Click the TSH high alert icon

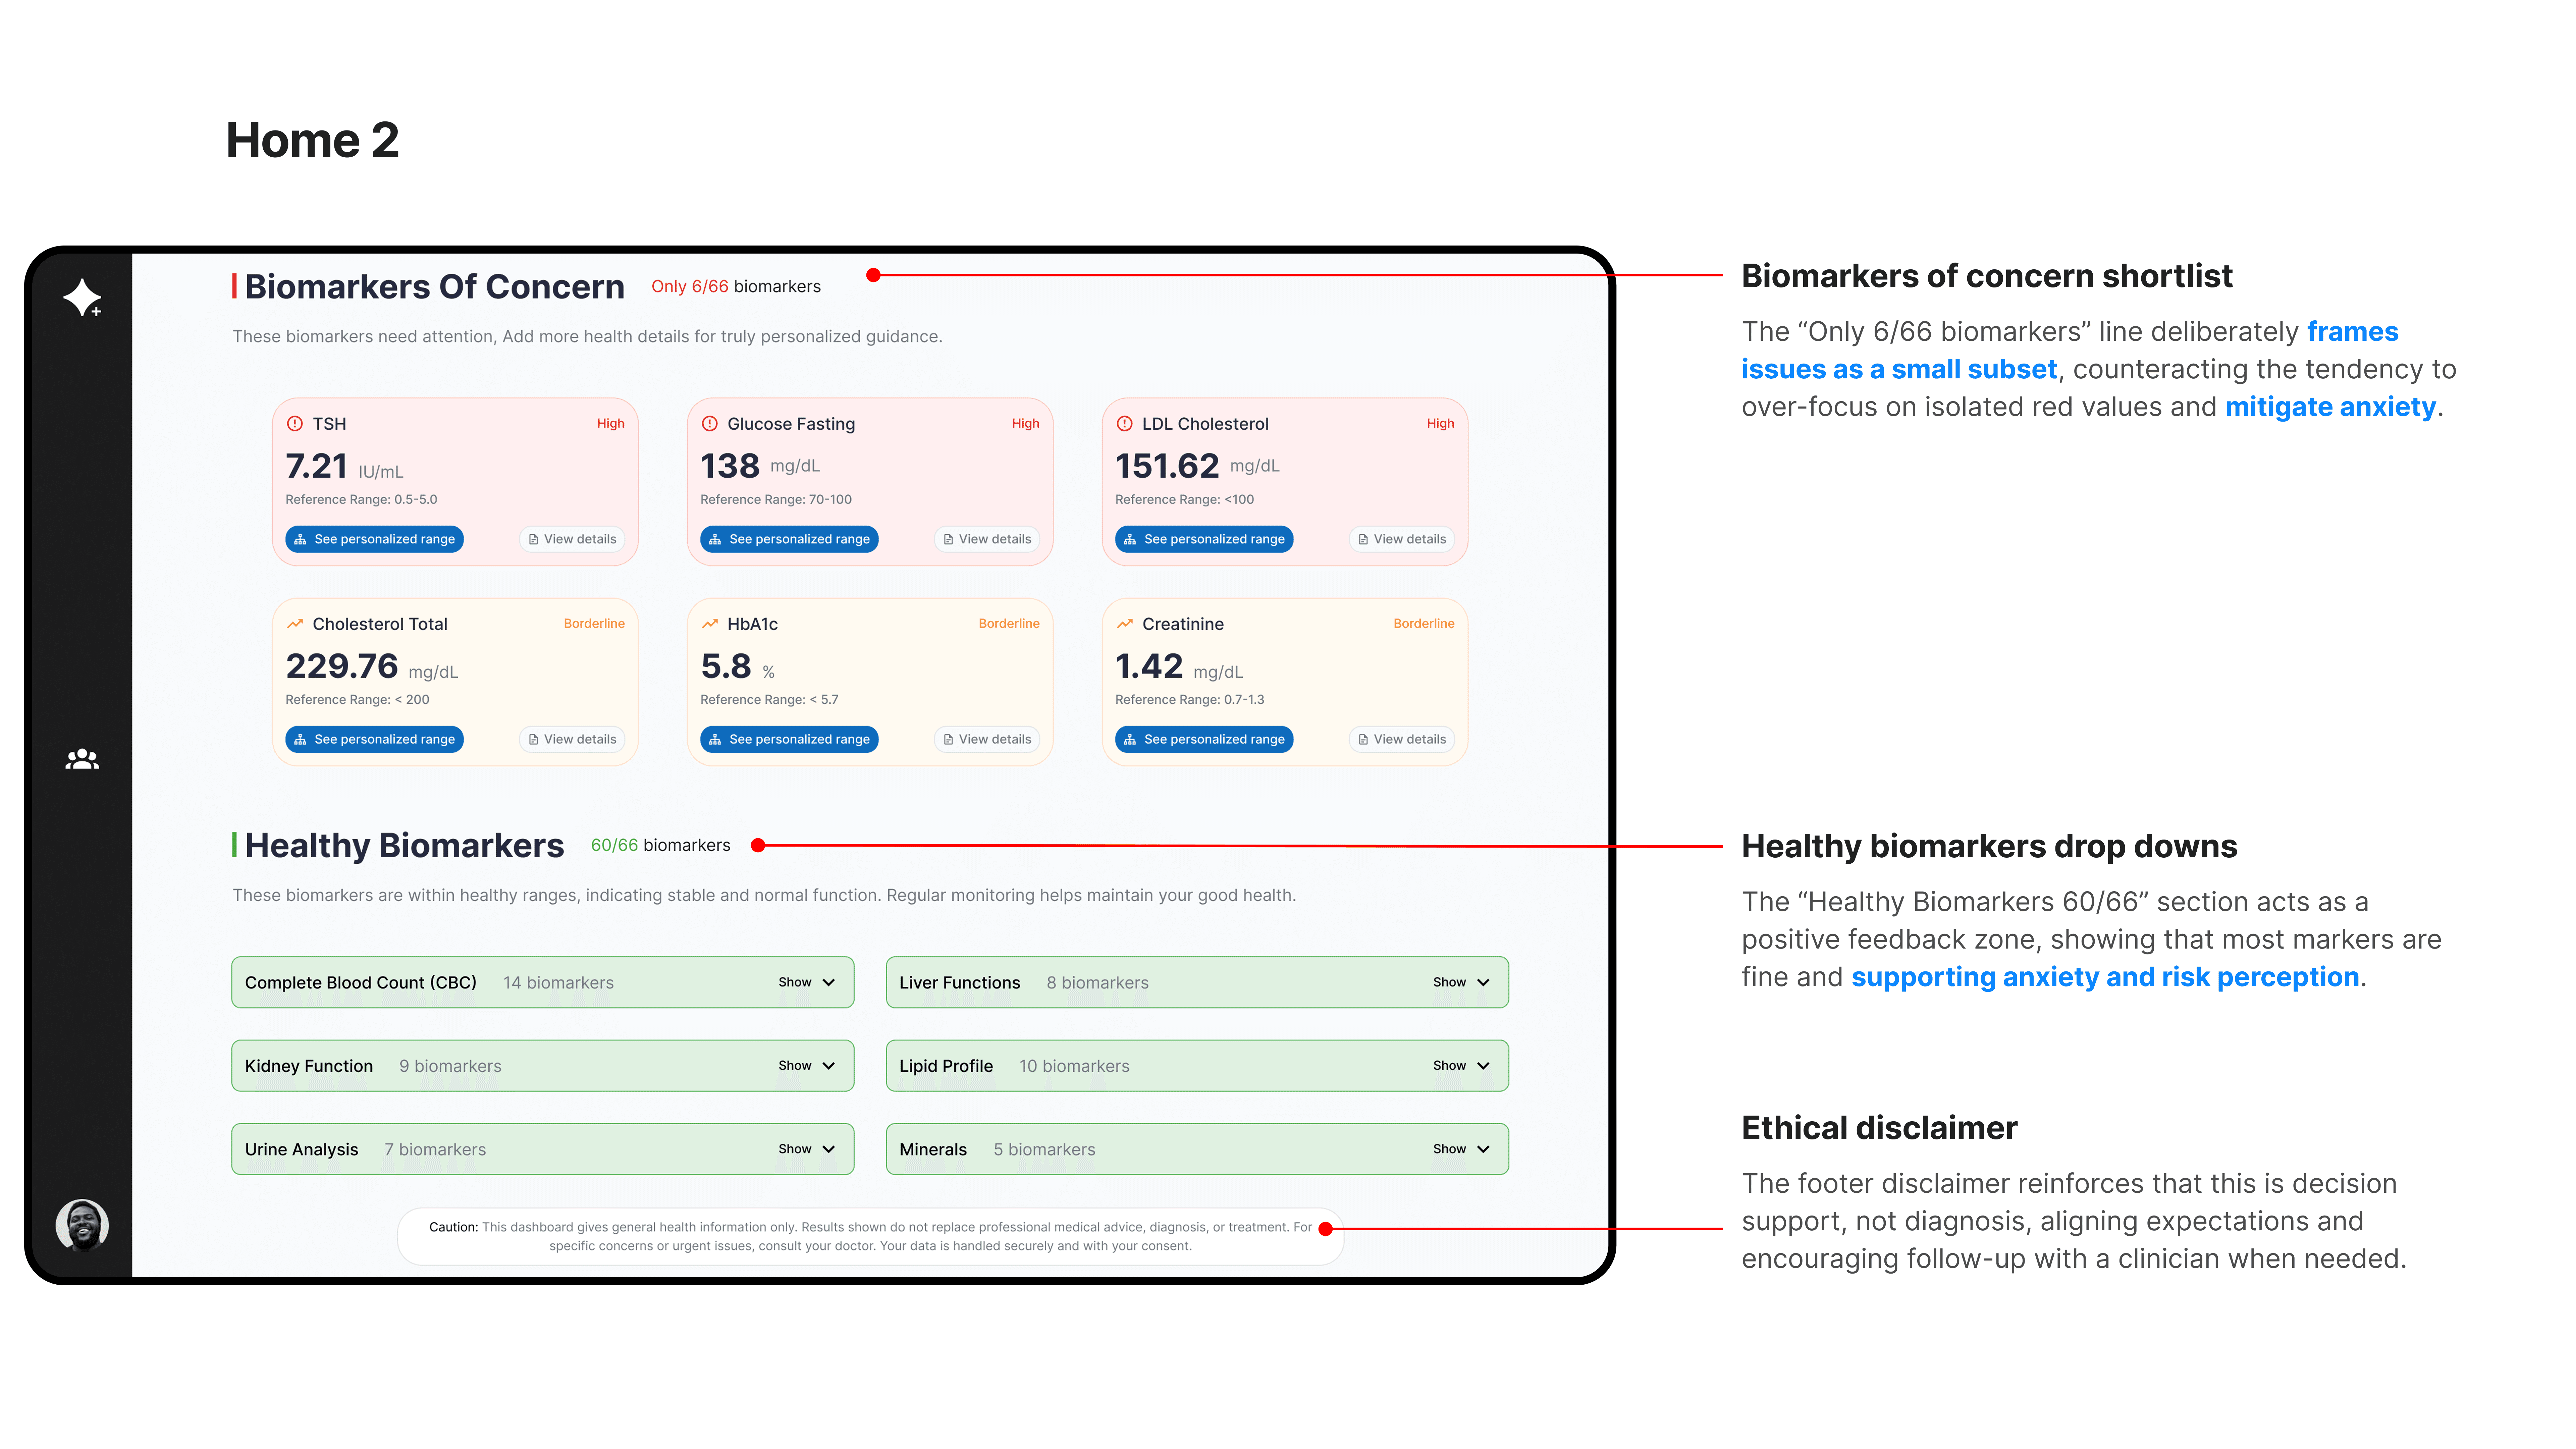click(295, 424)
